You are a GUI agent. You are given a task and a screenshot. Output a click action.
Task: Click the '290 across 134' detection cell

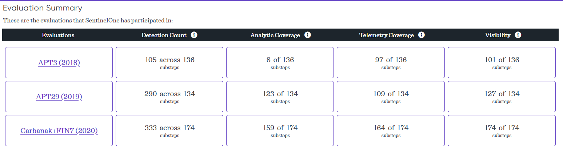(x=169, y=97)
